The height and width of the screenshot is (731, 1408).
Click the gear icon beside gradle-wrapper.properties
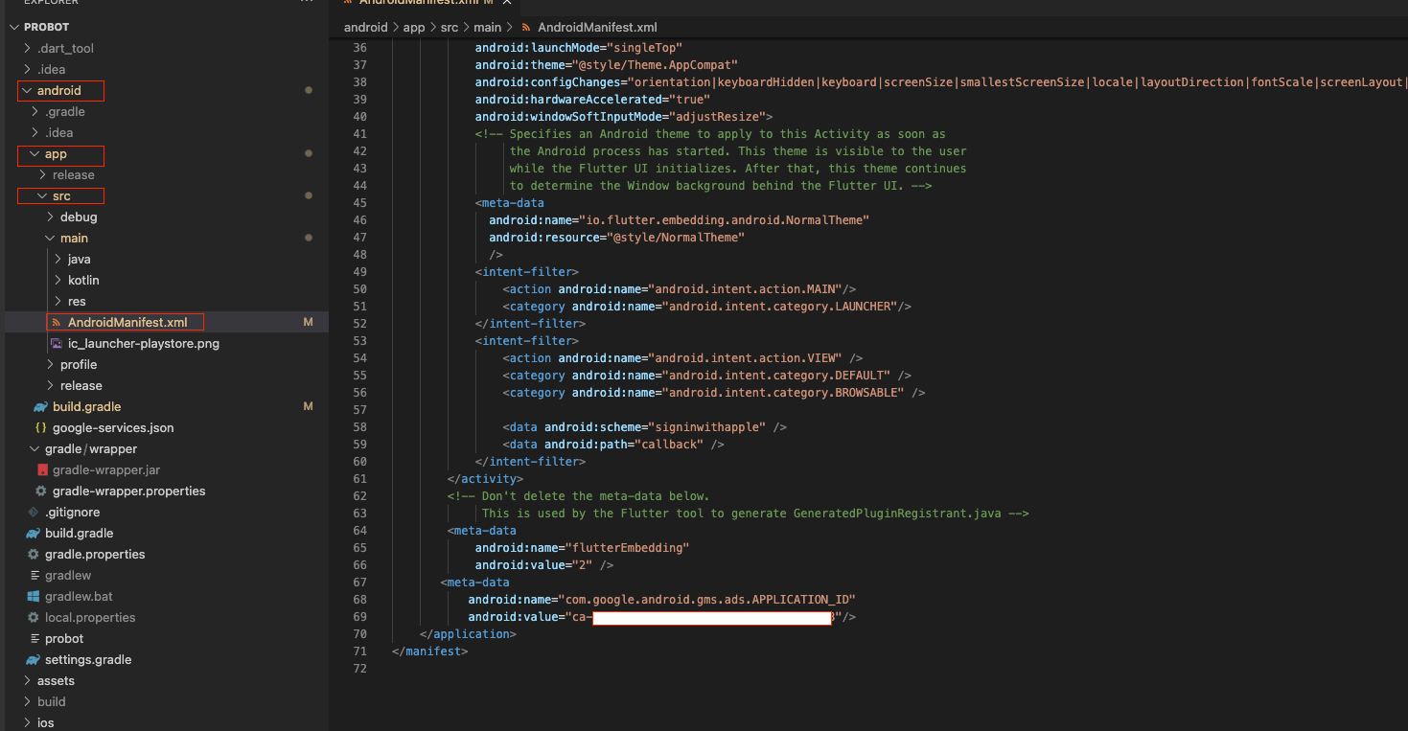[x=40, y=491]
